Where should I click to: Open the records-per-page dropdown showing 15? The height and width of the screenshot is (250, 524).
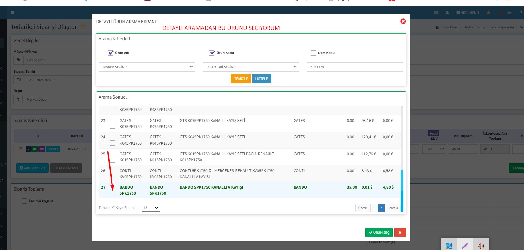click(x=151, y=208)
